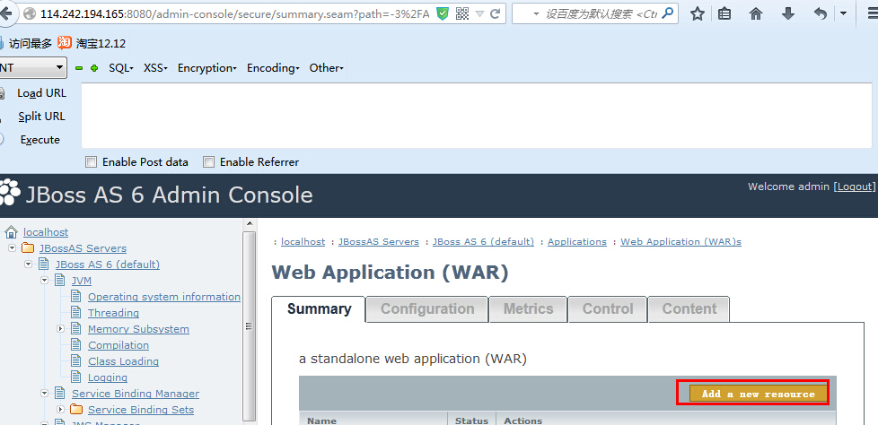Open the address bar history dropdown arrow
This screenshot has width=878, height=425.
[x=480, y=14]
